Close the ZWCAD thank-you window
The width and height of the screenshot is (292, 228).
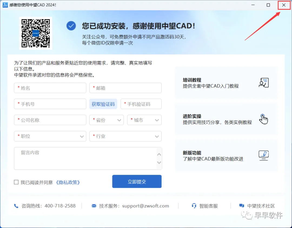pos(284,5)
